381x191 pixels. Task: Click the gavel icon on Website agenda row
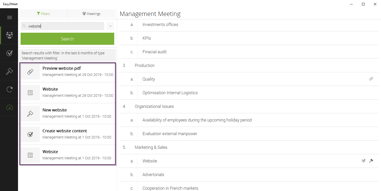click(371, 161)
